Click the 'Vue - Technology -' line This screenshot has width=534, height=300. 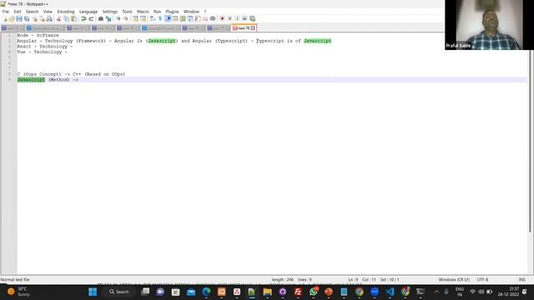point(42,52)
